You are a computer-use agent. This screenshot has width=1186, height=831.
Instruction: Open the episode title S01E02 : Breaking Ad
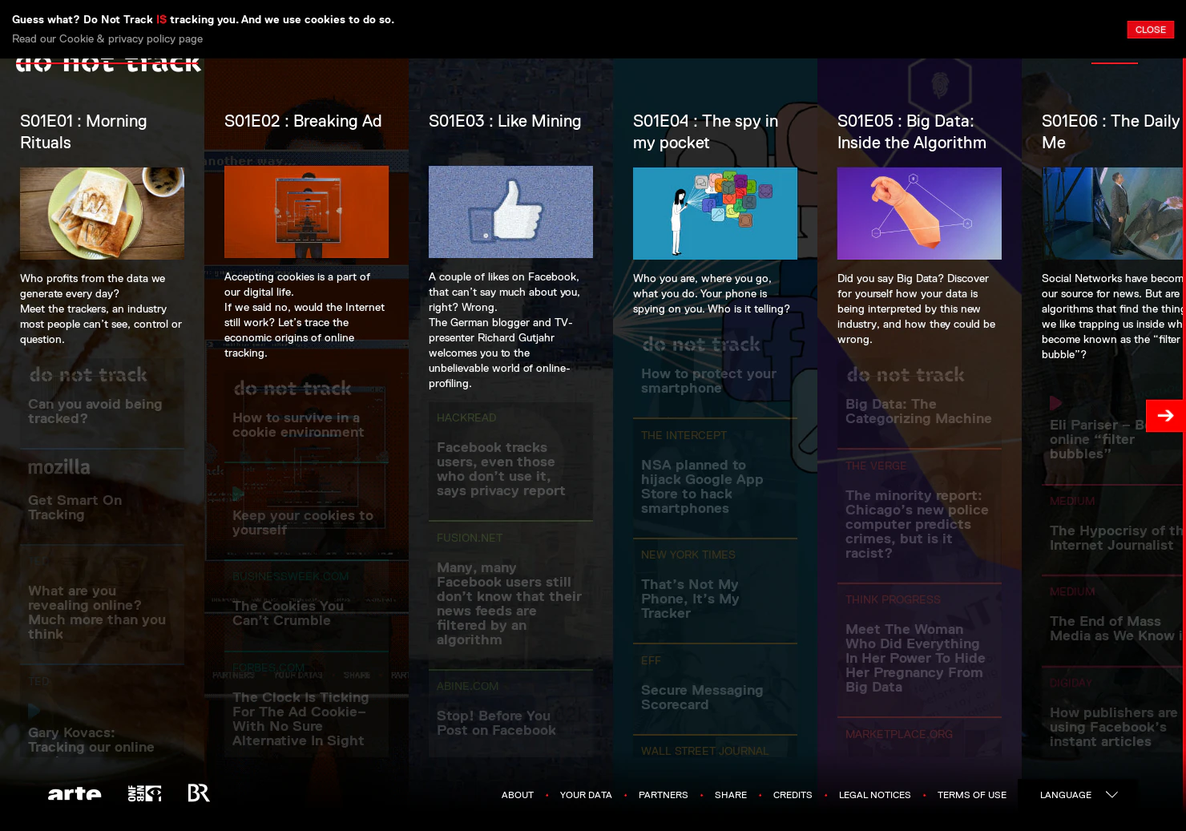tap(303, 121)
